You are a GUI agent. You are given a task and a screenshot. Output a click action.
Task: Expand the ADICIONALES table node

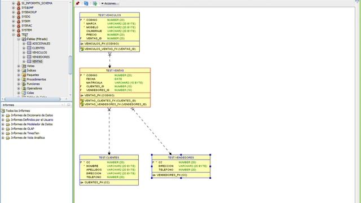point(24,43)
